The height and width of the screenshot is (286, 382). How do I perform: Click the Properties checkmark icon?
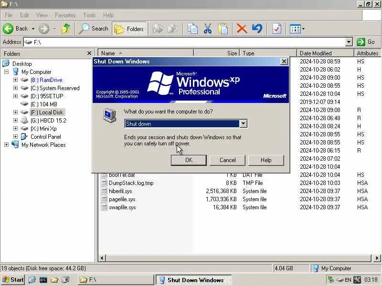[x=277, y=29]
